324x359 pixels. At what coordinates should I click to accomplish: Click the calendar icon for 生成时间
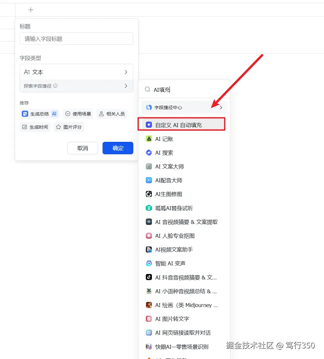[x=24, y=127]
